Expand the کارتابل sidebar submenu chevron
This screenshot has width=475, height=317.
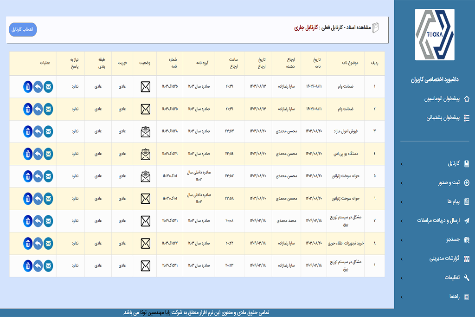[402, 164]
